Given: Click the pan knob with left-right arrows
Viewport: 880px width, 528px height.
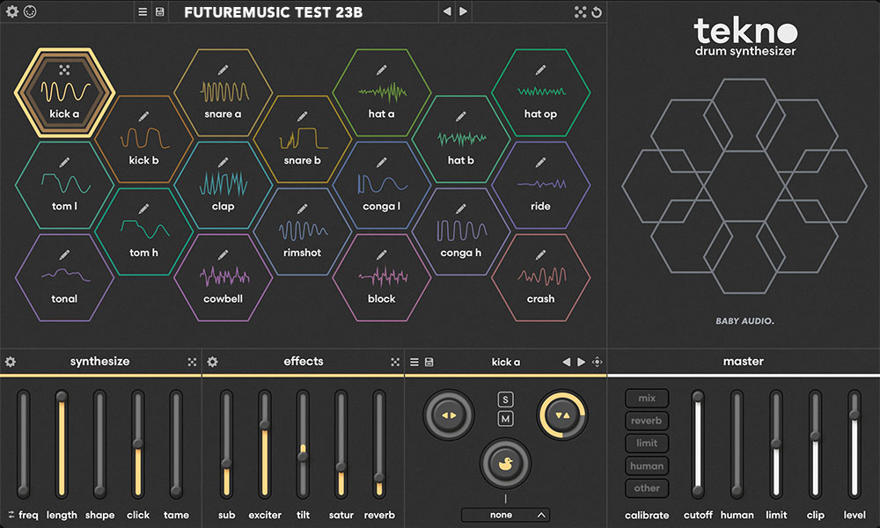Looking at the screenshot, I should click(x=449, y=415).
